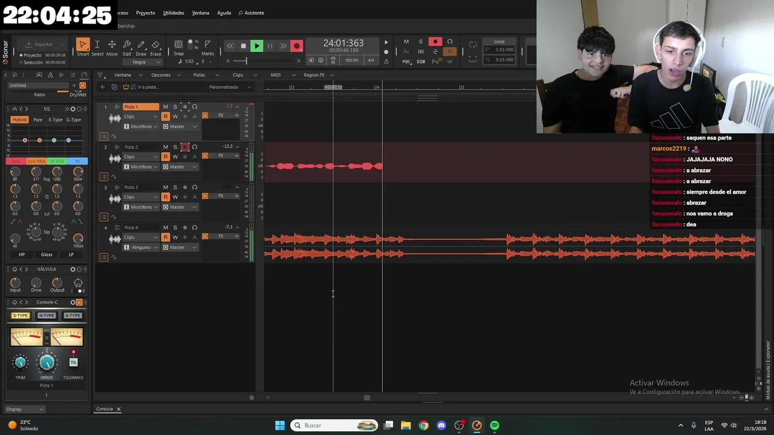
Task: Select the N-TYPE console emulation
Action: coord(47,316)
